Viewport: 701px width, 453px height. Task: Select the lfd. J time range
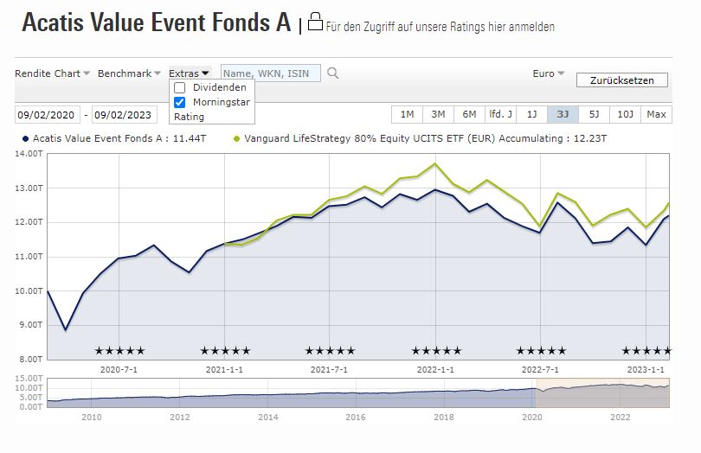click(x=501, y=114)
